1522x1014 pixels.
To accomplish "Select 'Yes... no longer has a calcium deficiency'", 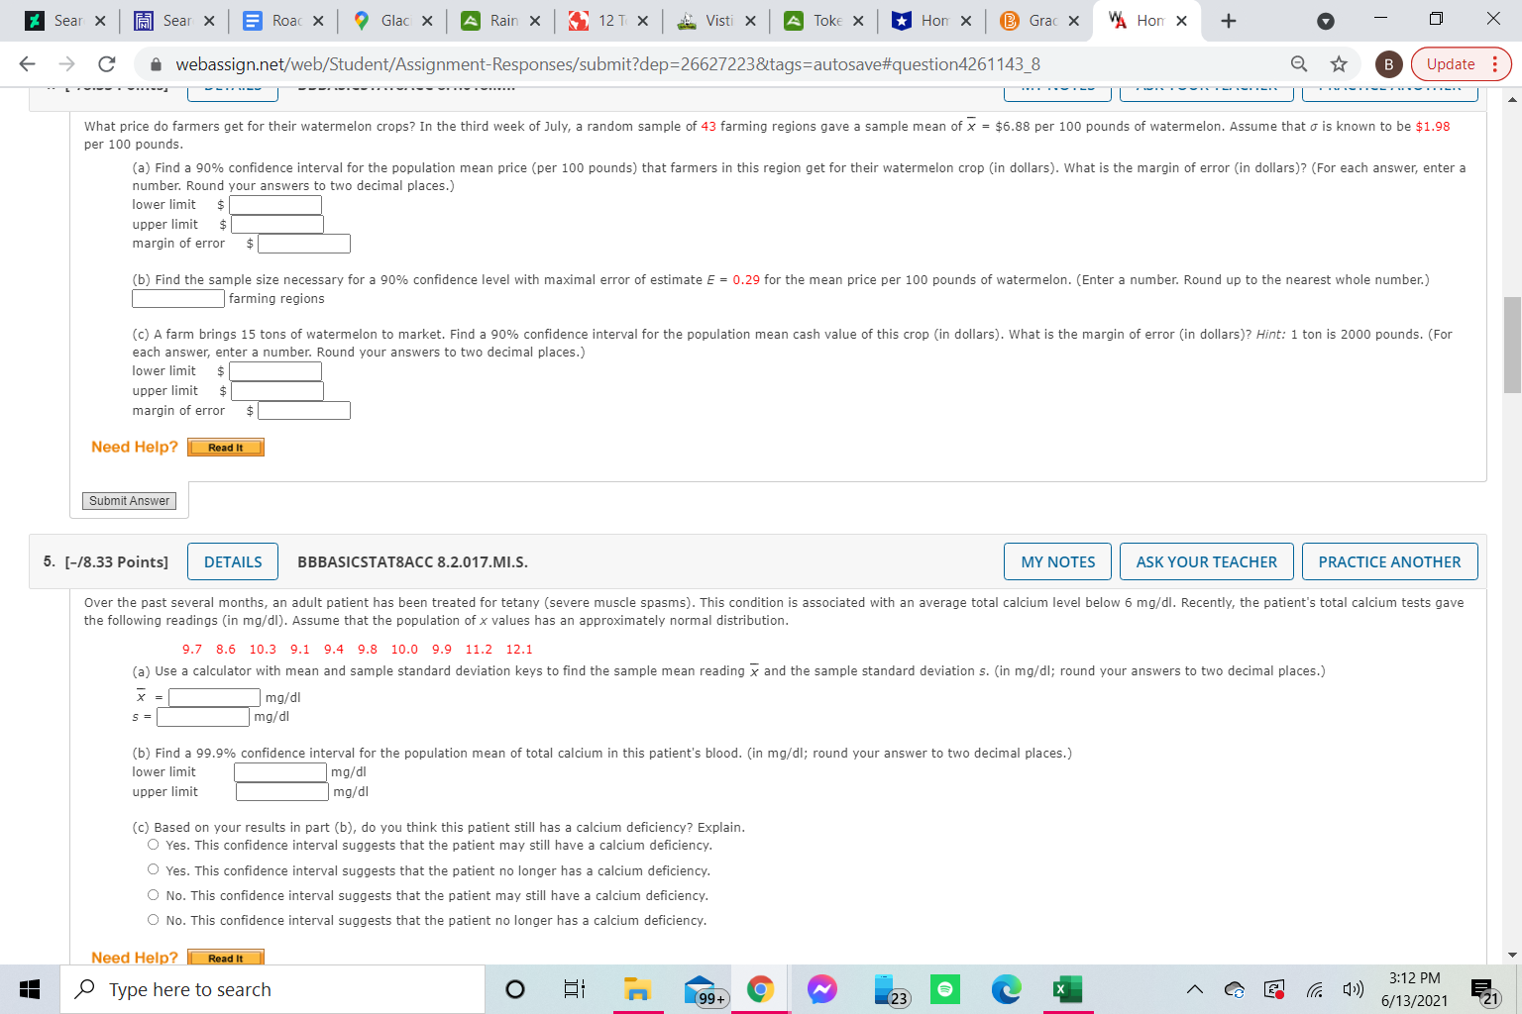I will tap(153, 869).
